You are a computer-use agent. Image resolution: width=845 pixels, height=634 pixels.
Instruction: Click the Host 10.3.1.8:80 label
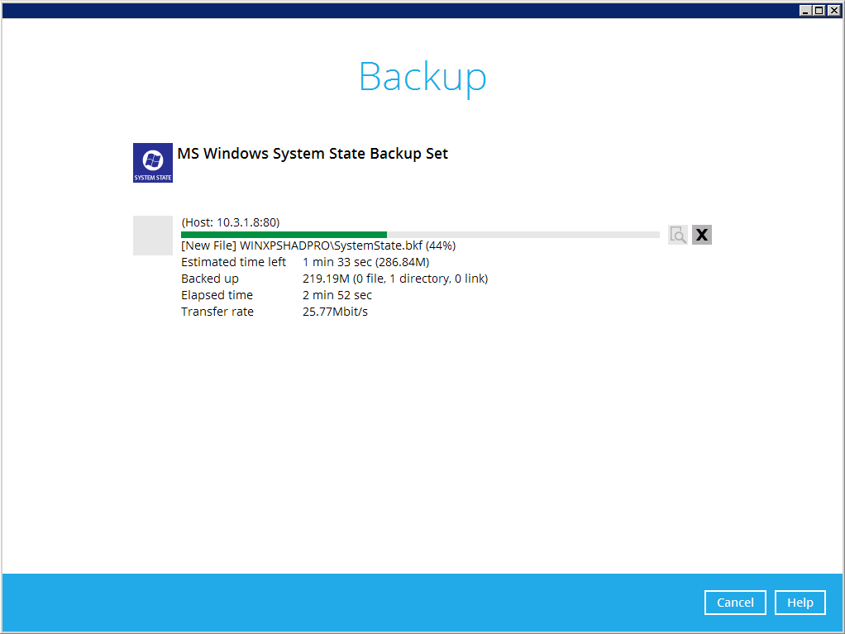[x=230, y=222]
